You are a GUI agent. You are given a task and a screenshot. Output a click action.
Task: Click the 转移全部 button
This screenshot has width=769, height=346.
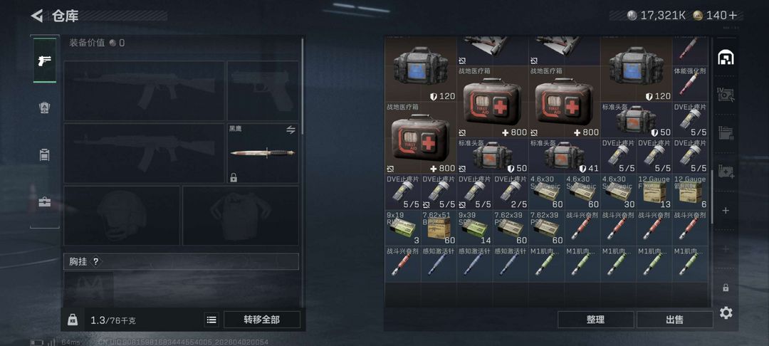coord(262,320)
